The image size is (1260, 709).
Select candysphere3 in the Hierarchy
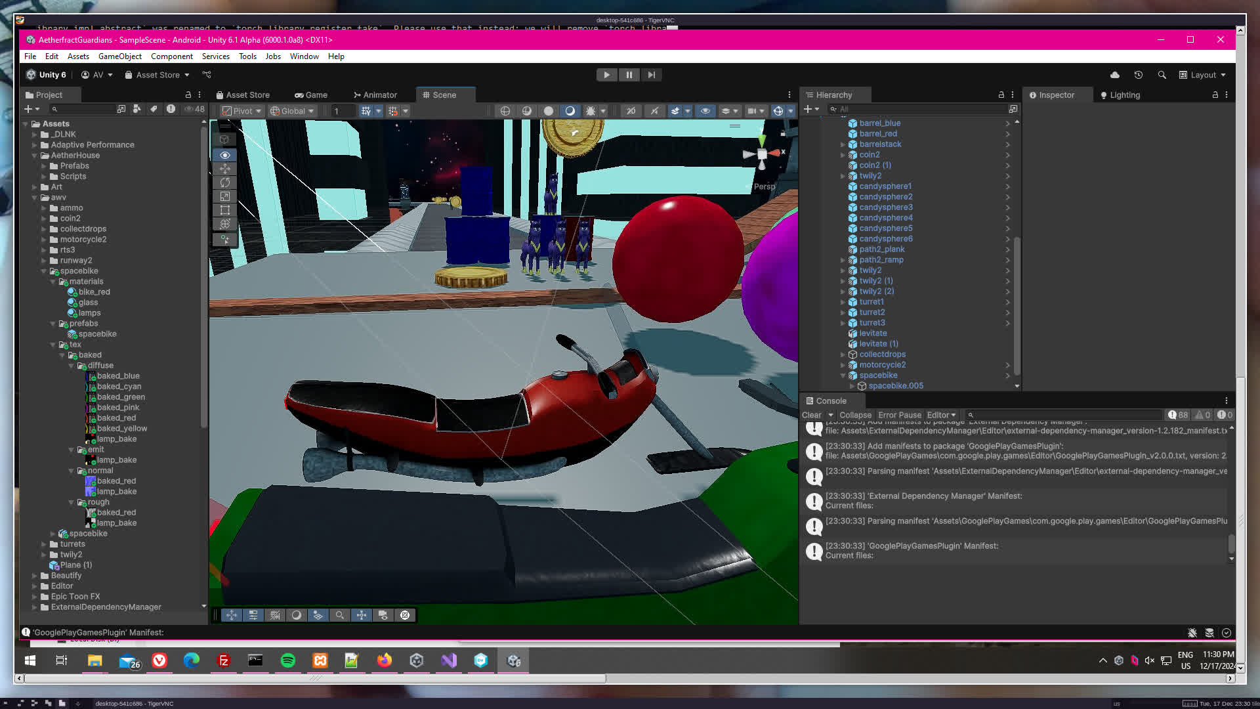click(x=885, y=207)
